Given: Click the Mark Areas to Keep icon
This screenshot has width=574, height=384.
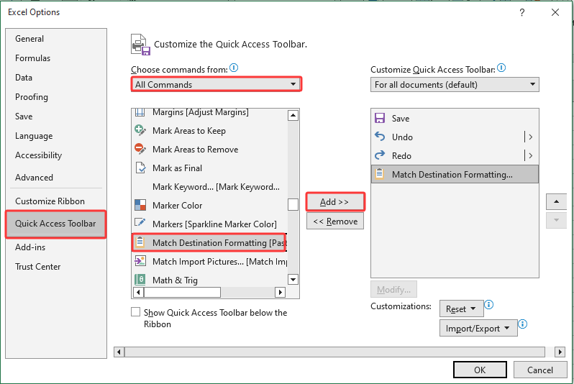Looking at the screenshot, I should [x=140, y=131].
